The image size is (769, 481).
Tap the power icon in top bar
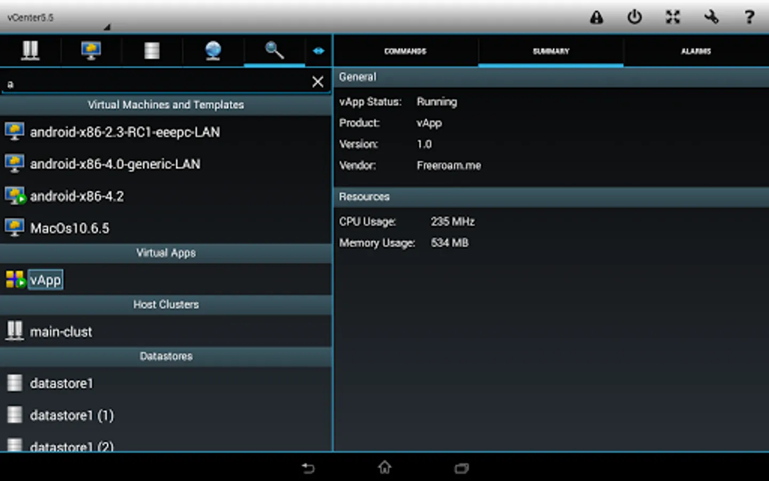634,17
